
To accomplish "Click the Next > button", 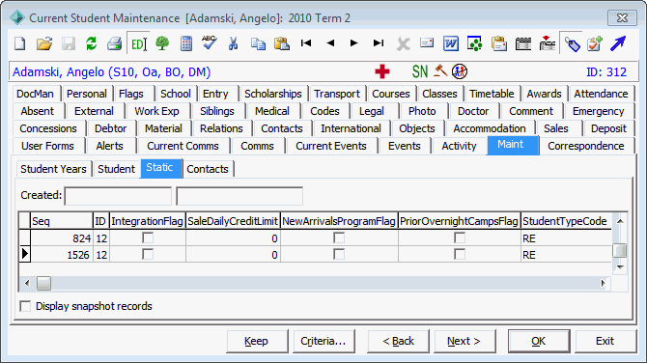I will (464, 341).
